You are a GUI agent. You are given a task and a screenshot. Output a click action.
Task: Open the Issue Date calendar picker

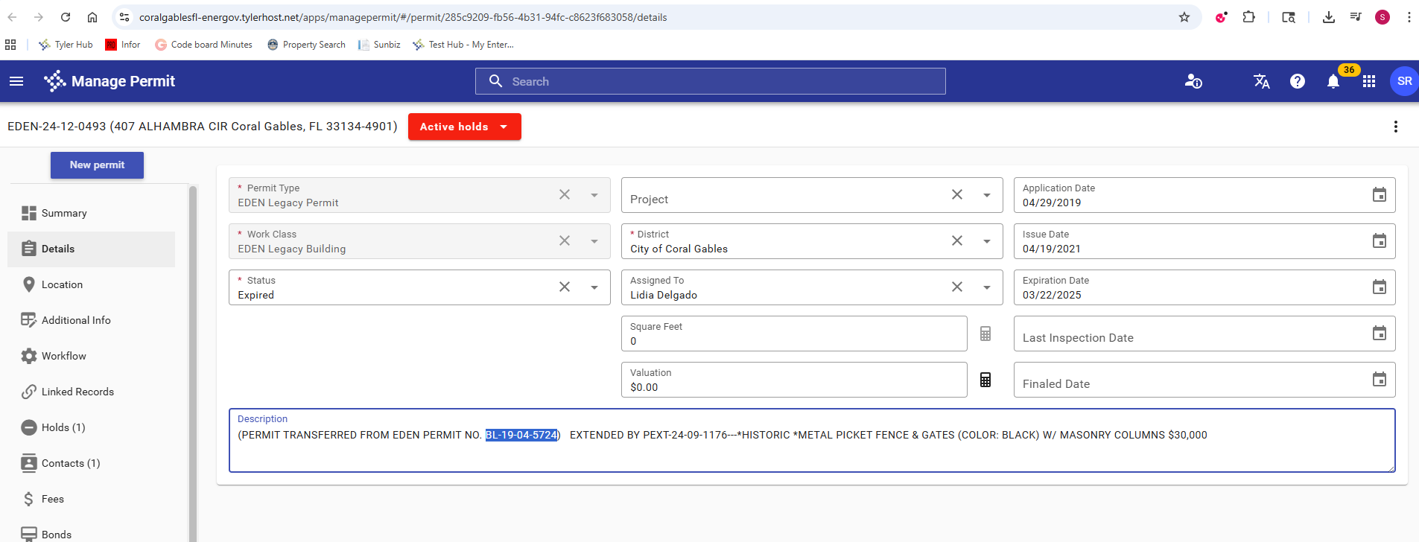[1379, 241]
